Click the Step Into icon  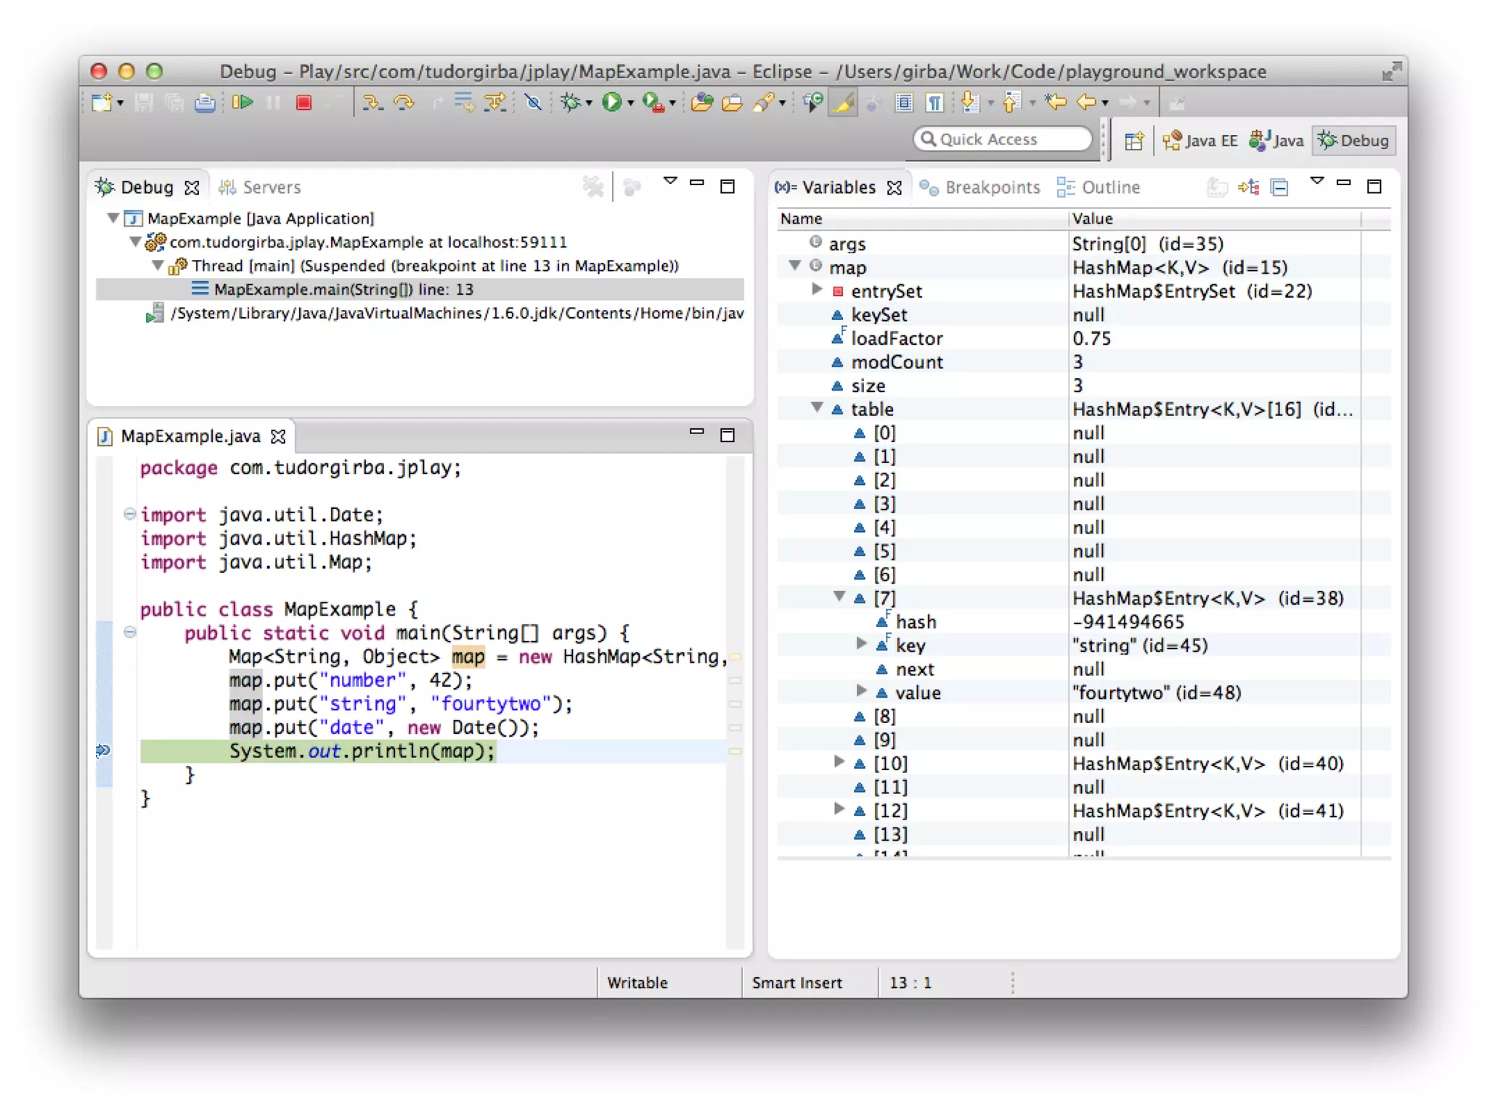[372, 102]
